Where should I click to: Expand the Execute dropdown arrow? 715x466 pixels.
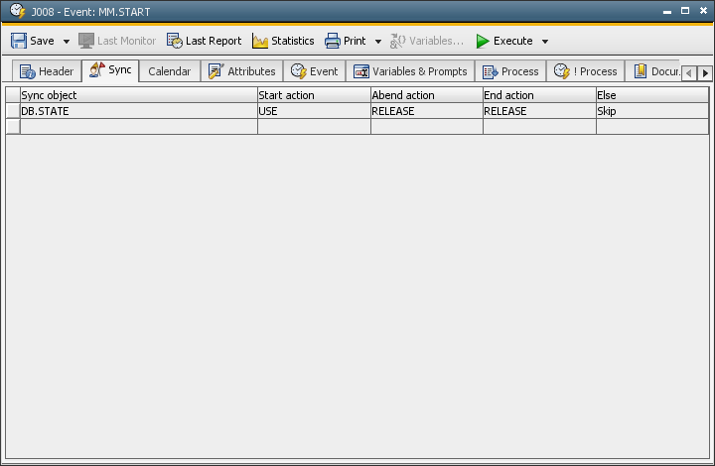545,42
